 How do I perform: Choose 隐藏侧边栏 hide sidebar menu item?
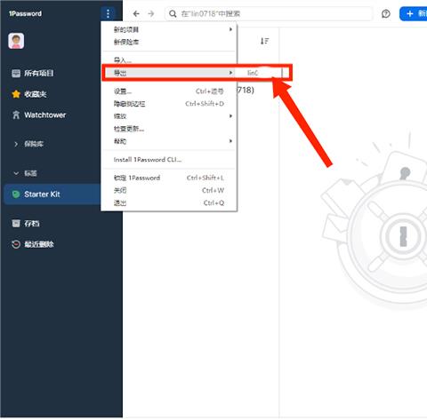pyautogui.click(x=169, y=104)
